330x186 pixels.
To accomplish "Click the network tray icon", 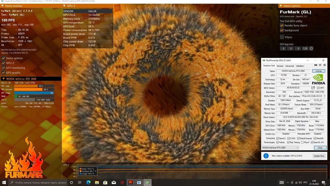I will click(x=296, y=182).
